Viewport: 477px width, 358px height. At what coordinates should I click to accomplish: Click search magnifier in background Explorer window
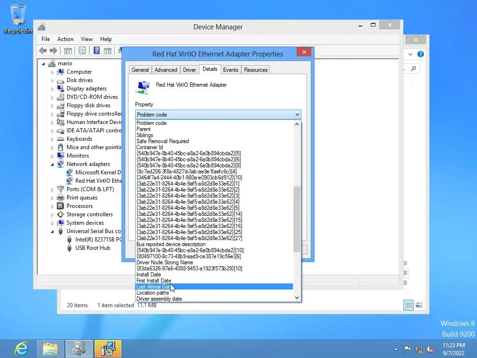click(414, 69)
